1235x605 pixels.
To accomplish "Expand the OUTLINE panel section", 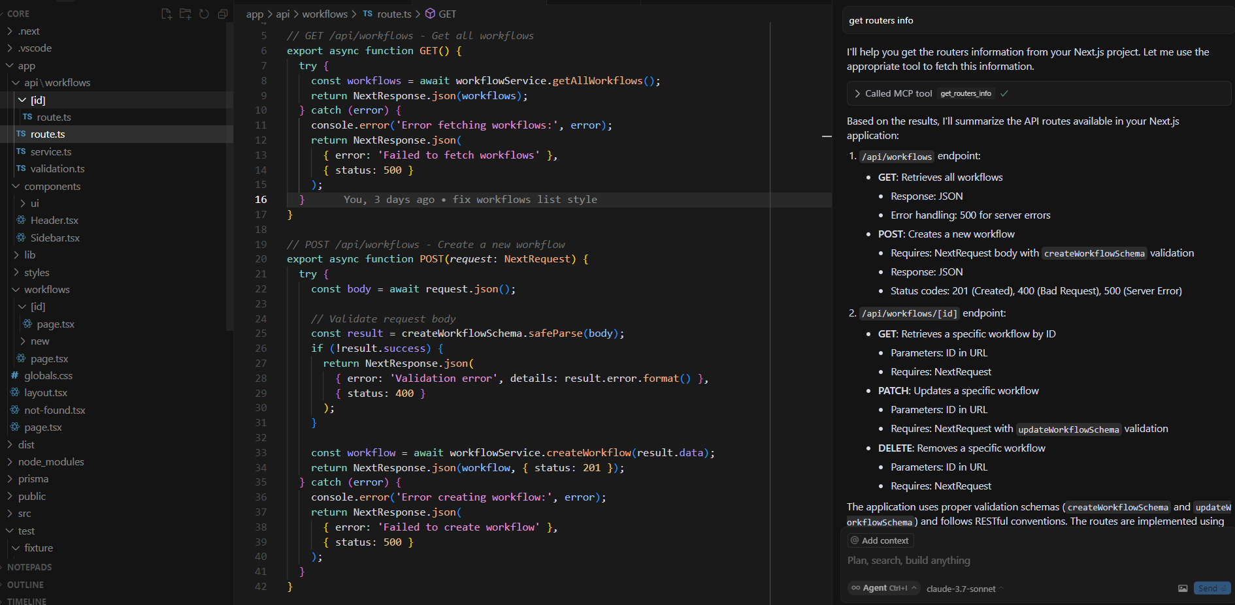I will click(x=25, y=585).
